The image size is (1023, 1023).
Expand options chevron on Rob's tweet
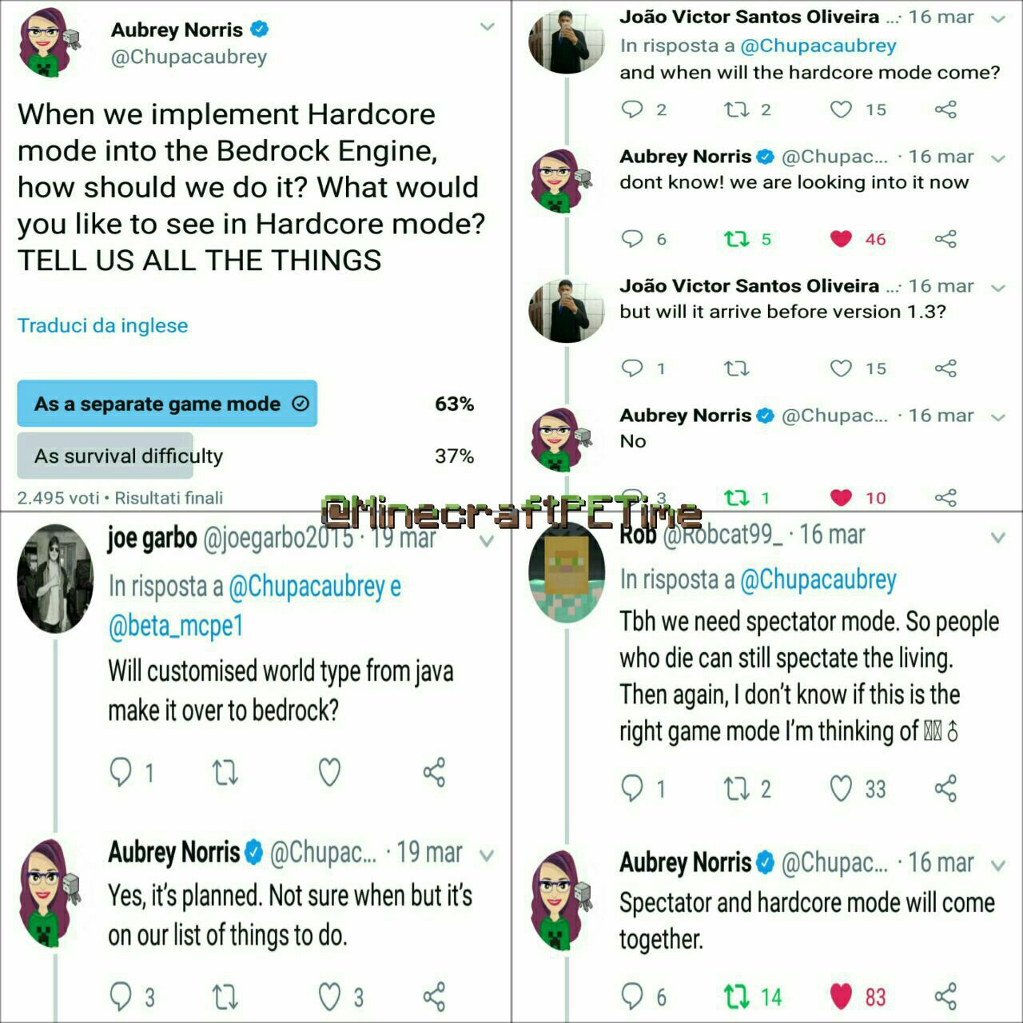point(997,537)
